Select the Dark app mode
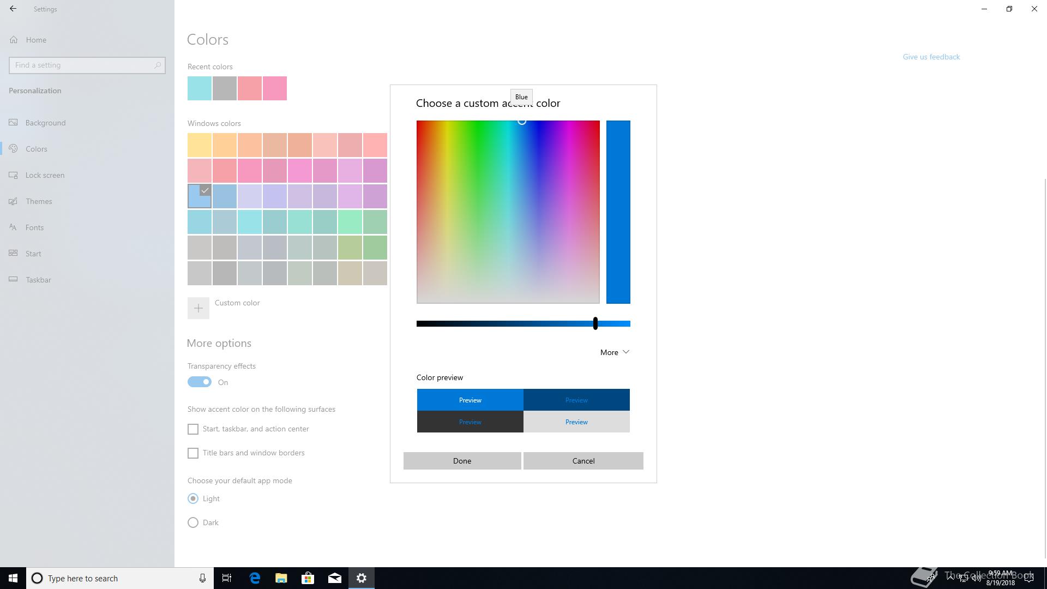 pyautogui.click(x=193, y=522)
